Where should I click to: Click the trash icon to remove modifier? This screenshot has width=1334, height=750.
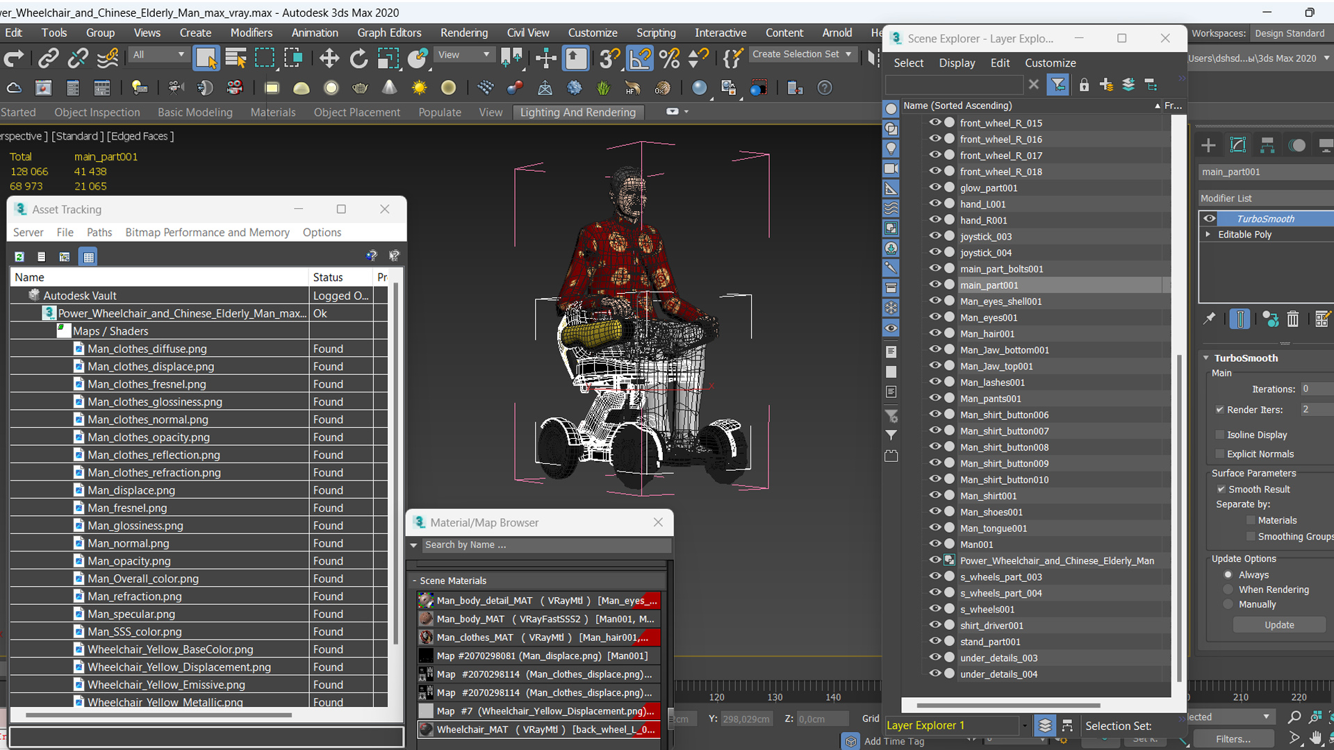[1292, 319]
